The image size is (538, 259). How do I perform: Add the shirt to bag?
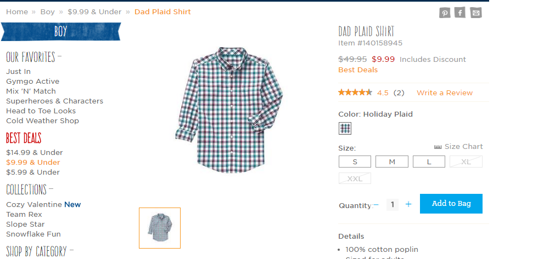tap(451, 204)
